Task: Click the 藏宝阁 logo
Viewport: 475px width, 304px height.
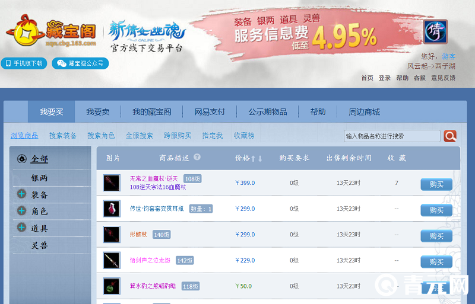Action: point(51,31)
